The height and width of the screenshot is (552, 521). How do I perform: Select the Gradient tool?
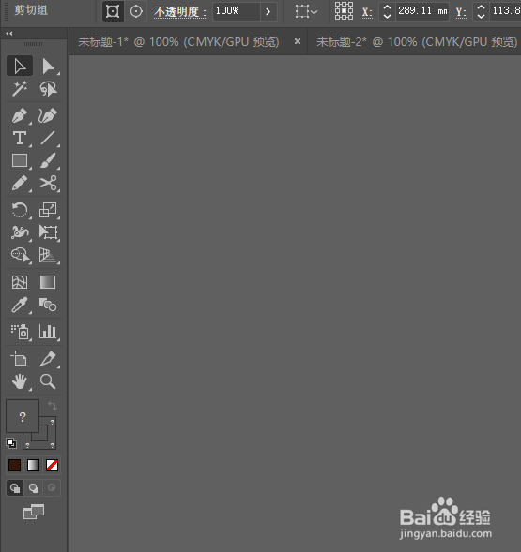click(48, 282)
